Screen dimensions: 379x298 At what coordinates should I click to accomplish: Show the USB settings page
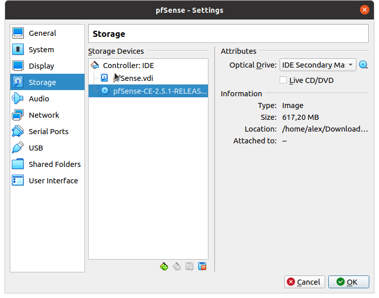click(36, 148)
